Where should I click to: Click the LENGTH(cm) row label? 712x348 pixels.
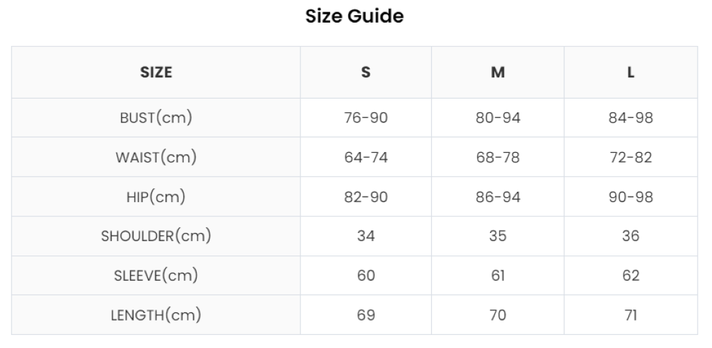point(156,315)
